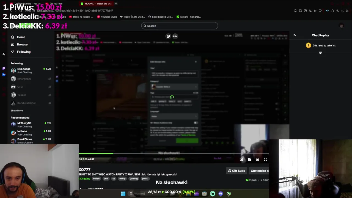Select the gaming tag
This screenshot has height=198, width=352.
(x=134, y=178)
